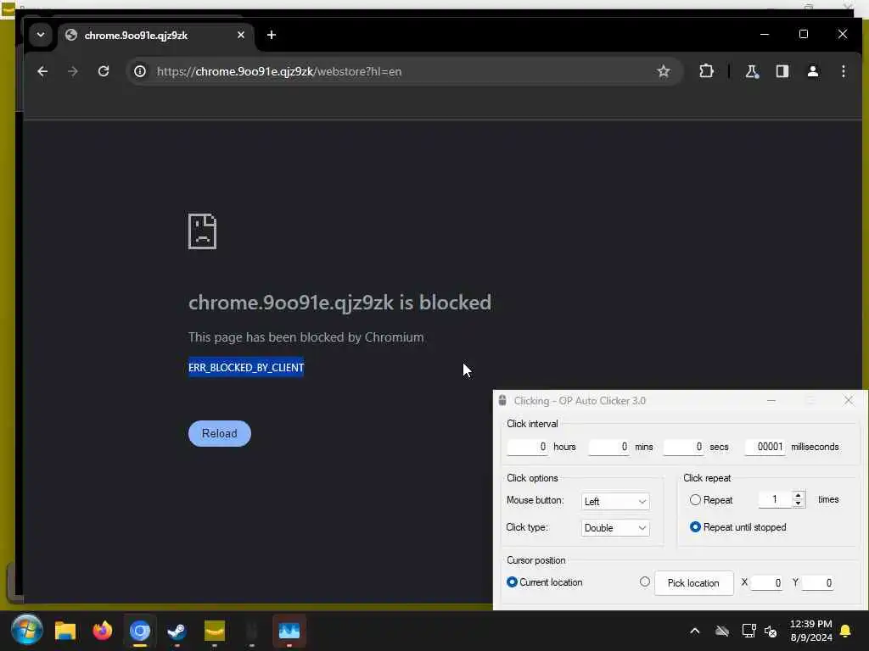The height and width of the screenshot is (651, 869).
Task: Close the OP Auto Clicker window
Action: click(849, 400)
